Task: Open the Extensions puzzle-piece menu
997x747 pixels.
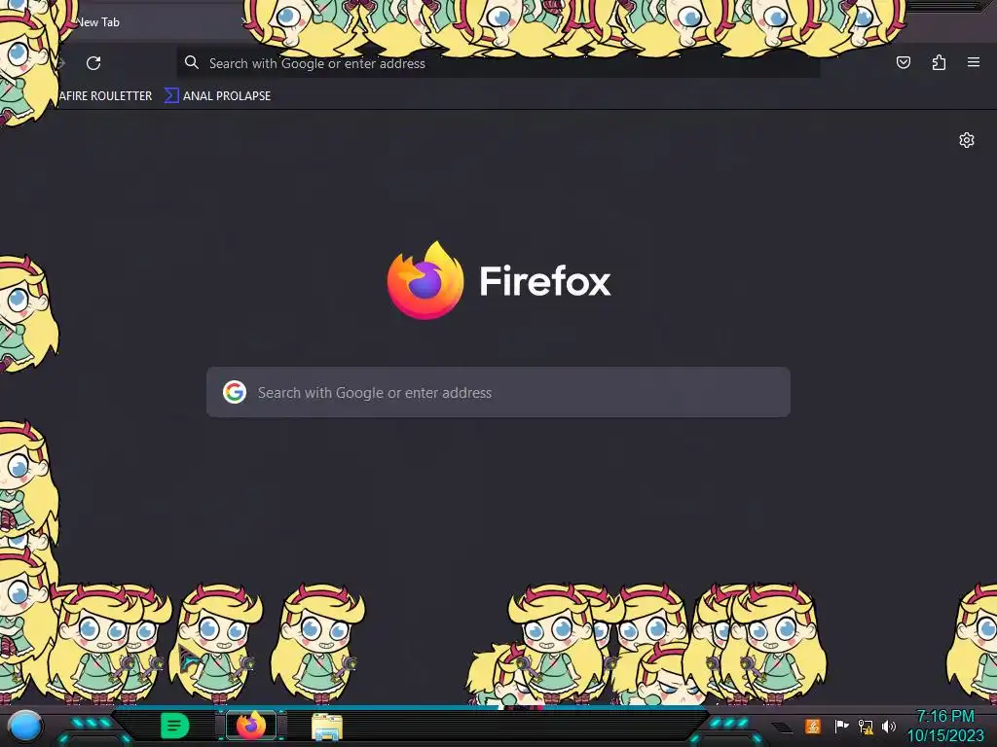Action: coord(939,62)
